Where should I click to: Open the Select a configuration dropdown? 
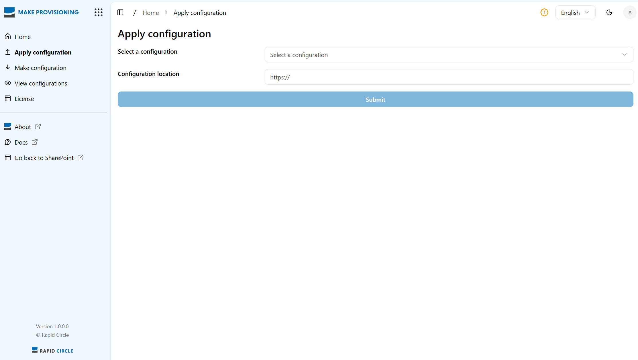coord(448,55)
